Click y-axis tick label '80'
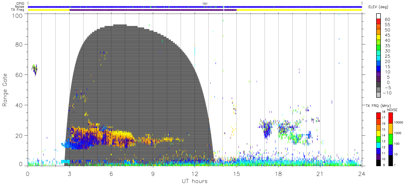This screenshot has width=407, height=188. coord(19,44)
